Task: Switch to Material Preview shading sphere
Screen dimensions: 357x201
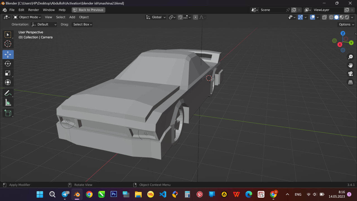Action: point(341,17)
